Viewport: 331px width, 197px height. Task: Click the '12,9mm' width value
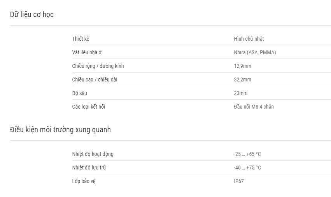click(243, 66)
